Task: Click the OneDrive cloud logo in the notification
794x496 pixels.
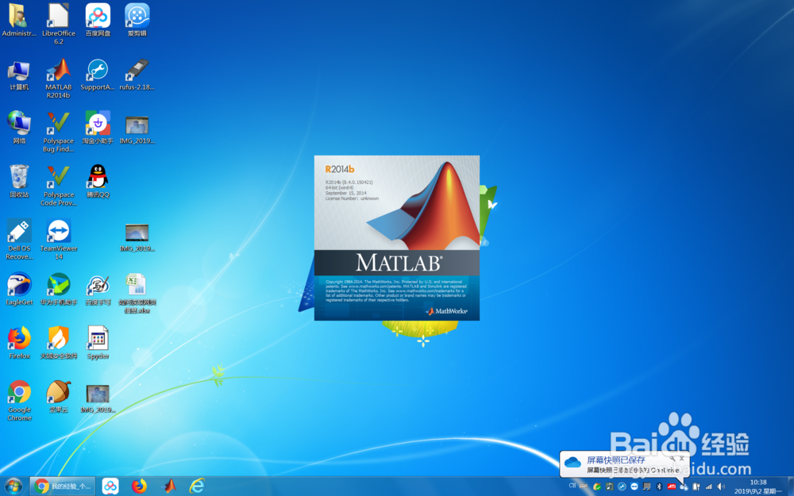Action: coord(572,463)
